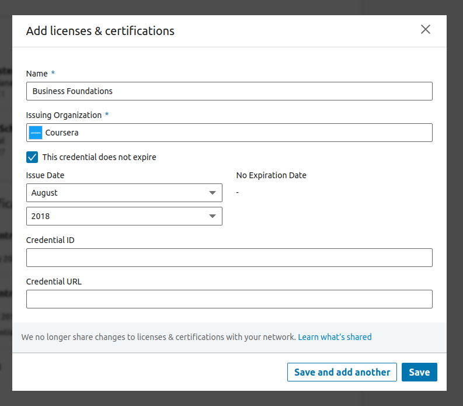The image size is (463, 406).
Task: Click the dialog title Add licenses & certifications
Action: pyautogui.click(x=100, y=31)
